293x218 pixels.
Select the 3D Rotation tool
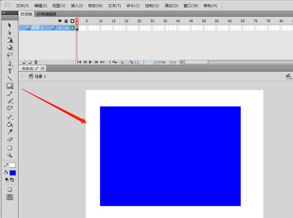tap(10, 47)
